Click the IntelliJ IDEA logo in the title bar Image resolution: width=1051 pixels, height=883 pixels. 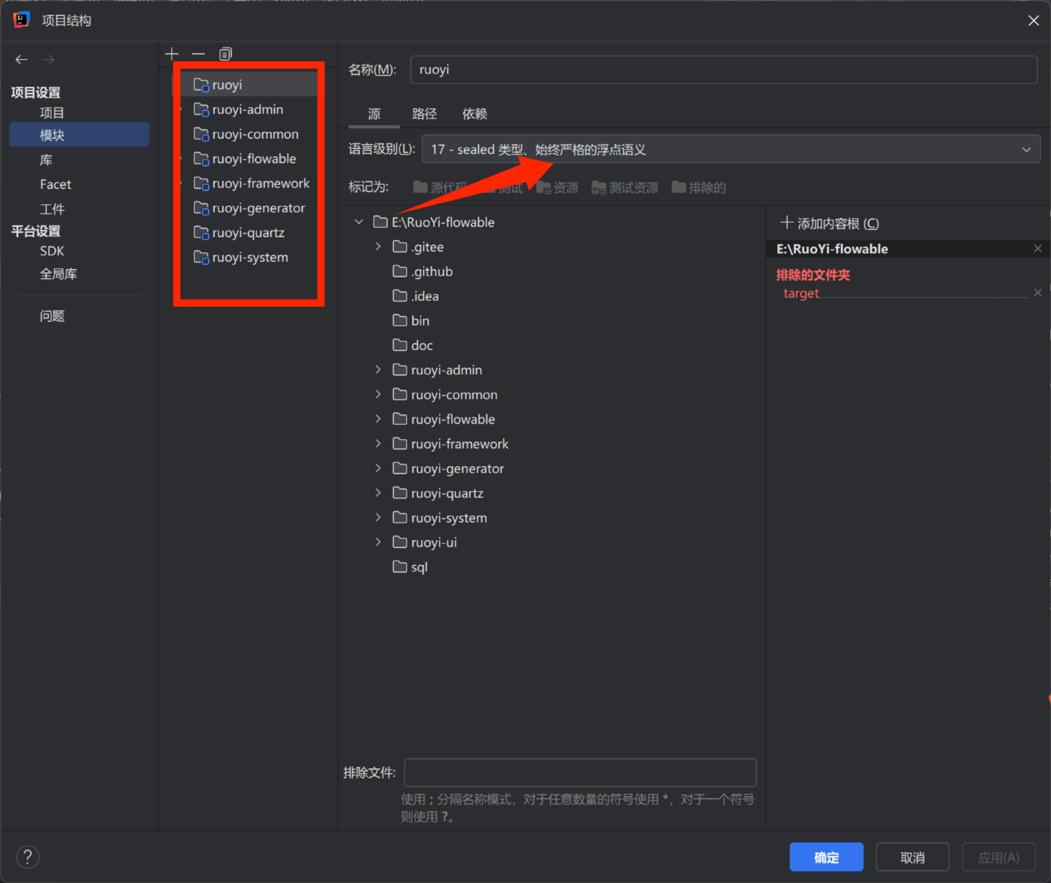point(22,20)
